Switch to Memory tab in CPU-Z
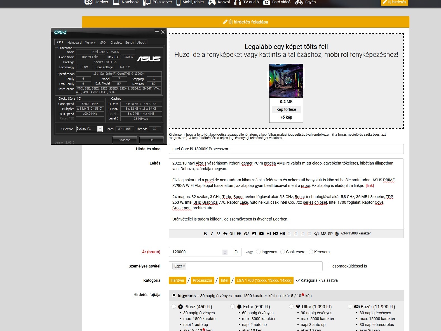The image size is (441, 331). click(x=90, y=43)
